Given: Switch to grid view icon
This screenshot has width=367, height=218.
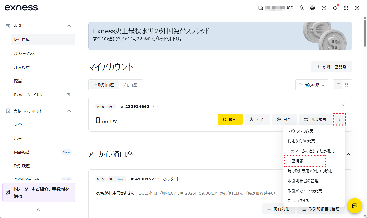Looking at the screenshot, I should click(x=347, y=85).
